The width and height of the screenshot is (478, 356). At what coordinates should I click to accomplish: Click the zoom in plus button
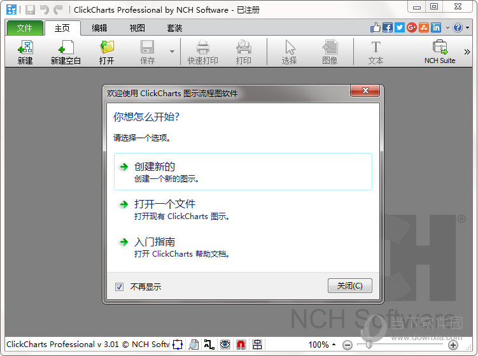[453, 345]
